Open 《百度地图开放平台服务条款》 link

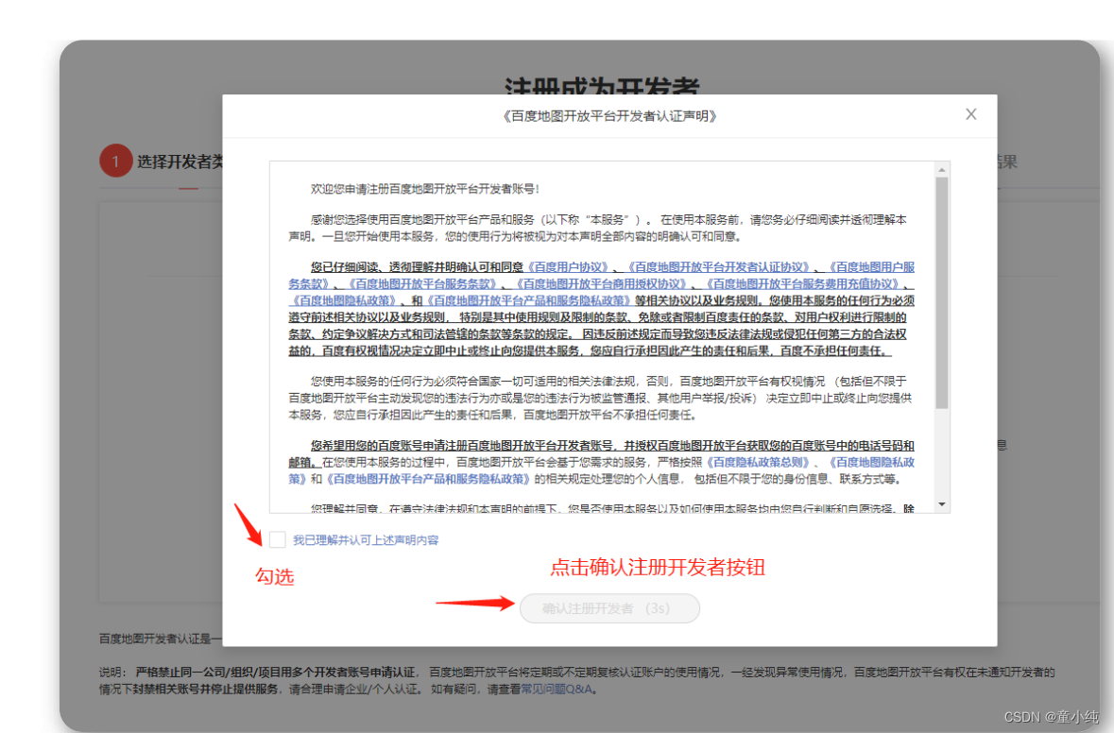(x=422, y=284)
